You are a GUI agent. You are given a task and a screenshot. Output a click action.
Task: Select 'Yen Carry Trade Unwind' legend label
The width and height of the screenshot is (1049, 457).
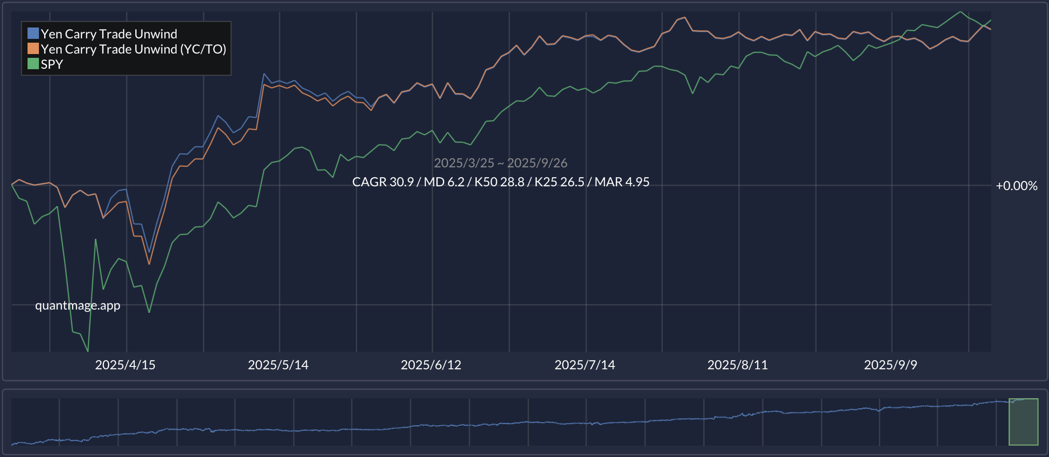coord(109,34)
